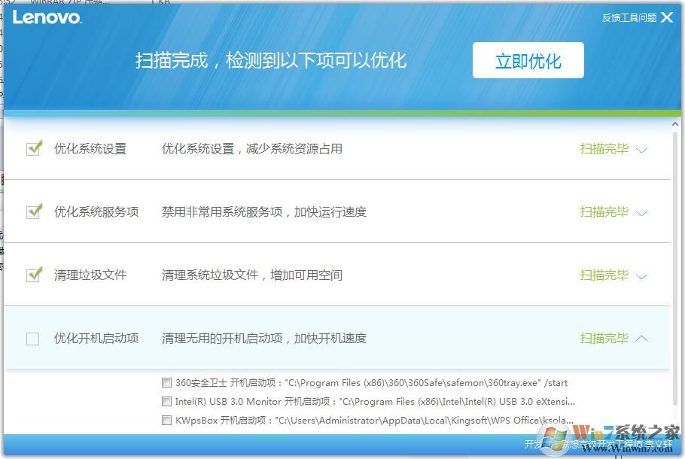Screen dimensions: 685x459
Task: Close the optimization scan window
Action: pyautogui.click(x=667, y=17)
